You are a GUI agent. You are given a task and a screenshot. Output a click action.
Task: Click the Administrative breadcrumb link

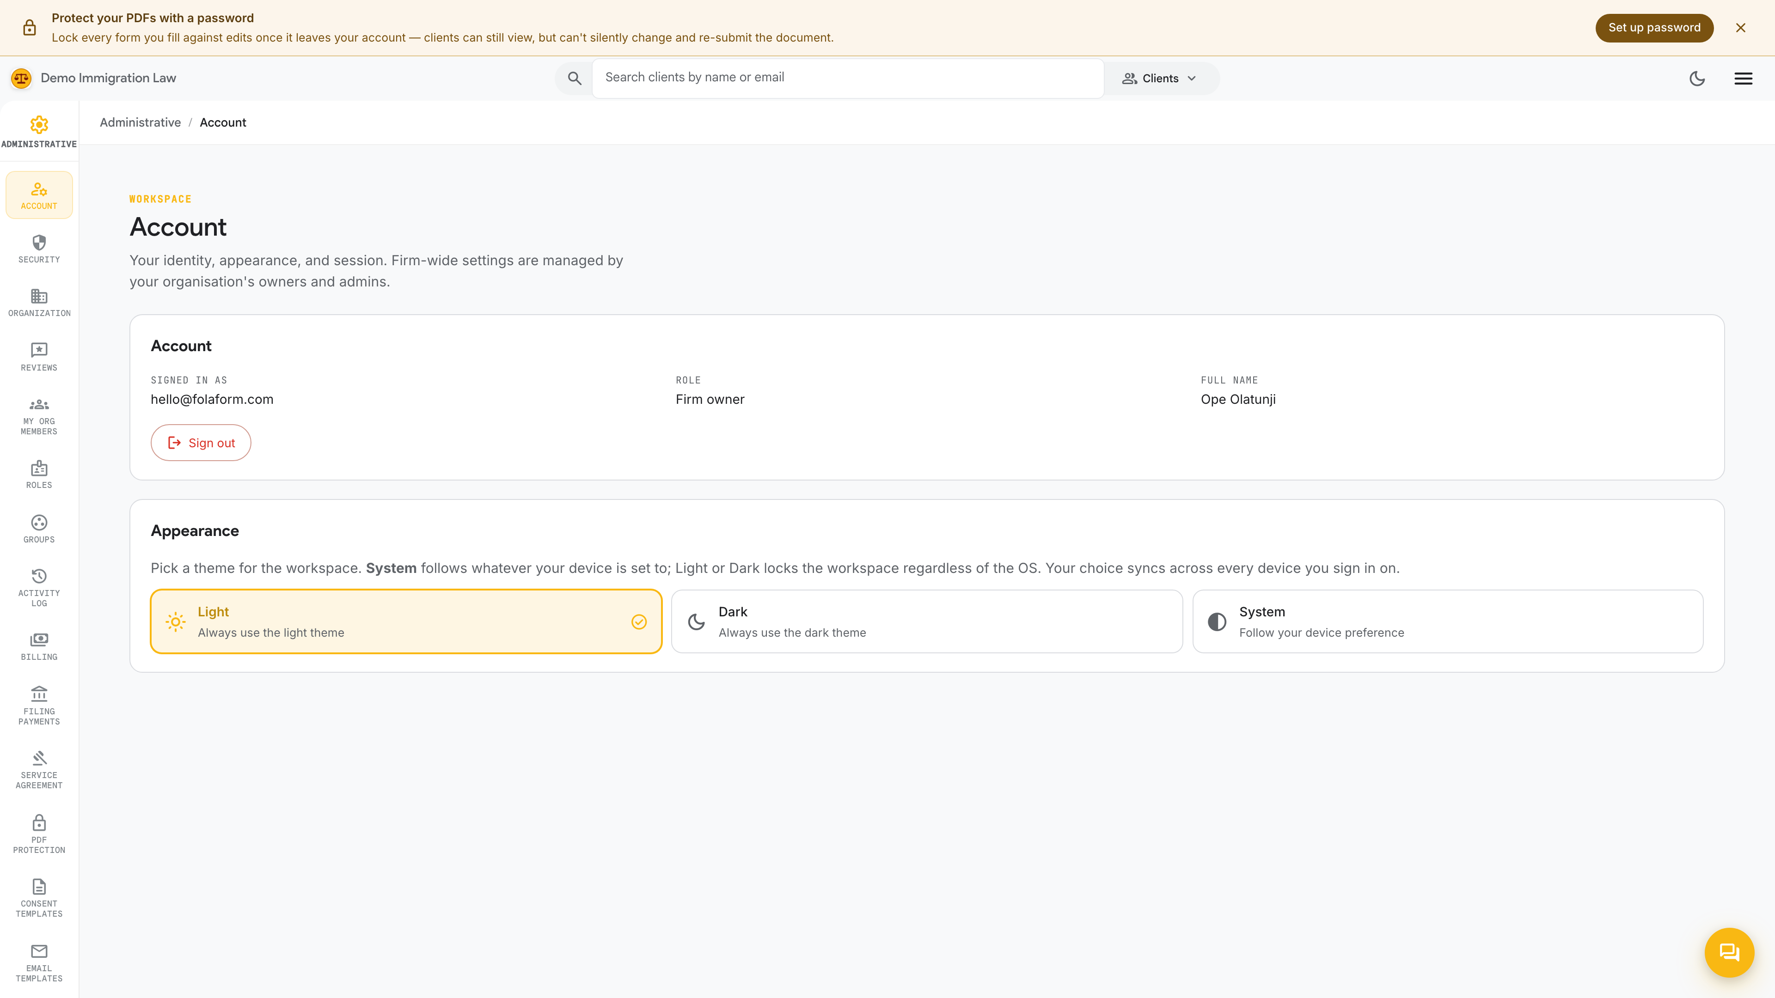141,122
